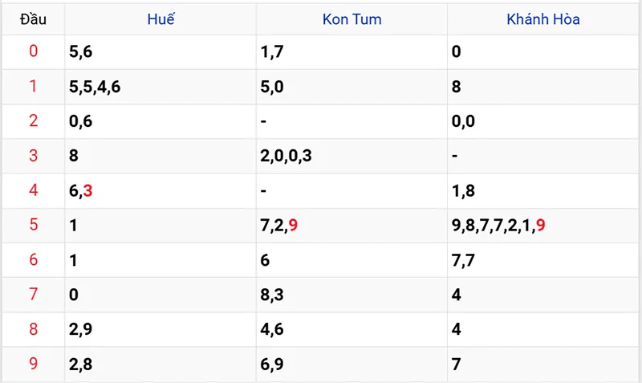Click the Khánh Hòa header link
Viewport: 642px width, 383px height.
[543, 19]
